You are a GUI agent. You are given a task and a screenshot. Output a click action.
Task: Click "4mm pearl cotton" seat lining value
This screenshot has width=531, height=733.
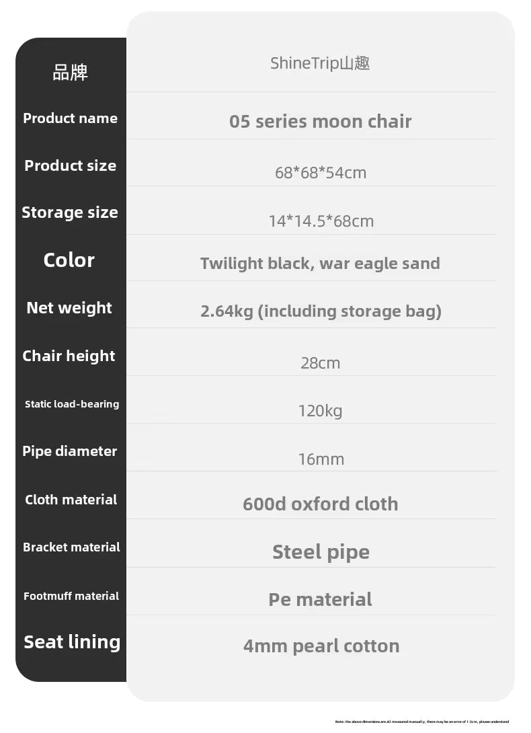(x=321, y=646)
